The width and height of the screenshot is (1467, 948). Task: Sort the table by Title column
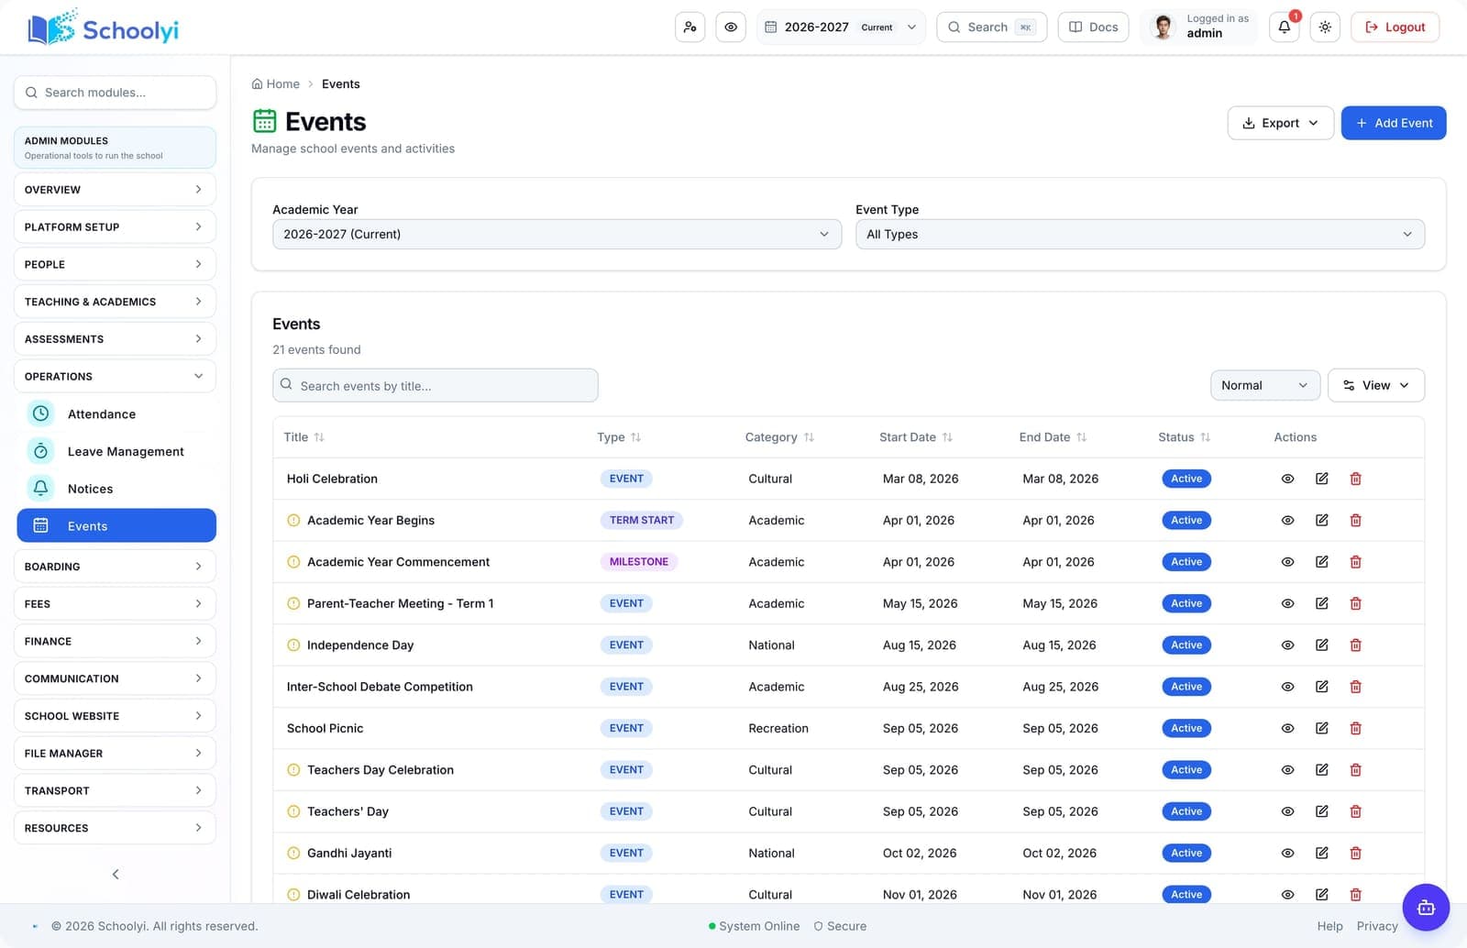pos(303,437)
